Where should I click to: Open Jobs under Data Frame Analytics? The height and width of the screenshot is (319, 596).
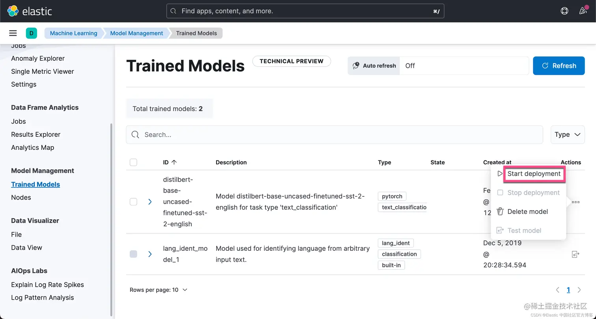pos(19,121)
